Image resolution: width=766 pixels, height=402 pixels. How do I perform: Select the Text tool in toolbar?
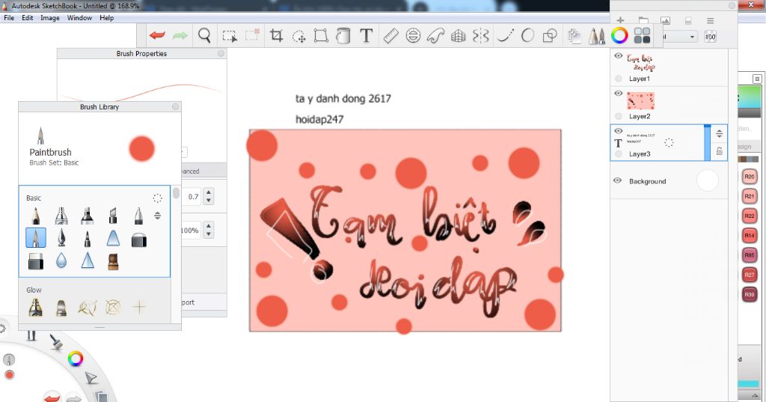tap(366, 35)
